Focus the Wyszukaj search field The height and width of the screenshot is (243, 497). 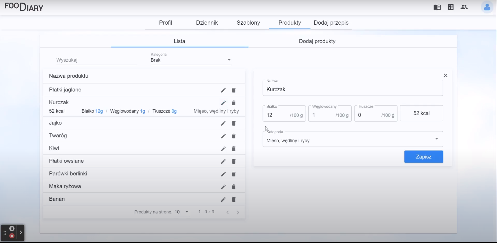[x=97, y=60]
